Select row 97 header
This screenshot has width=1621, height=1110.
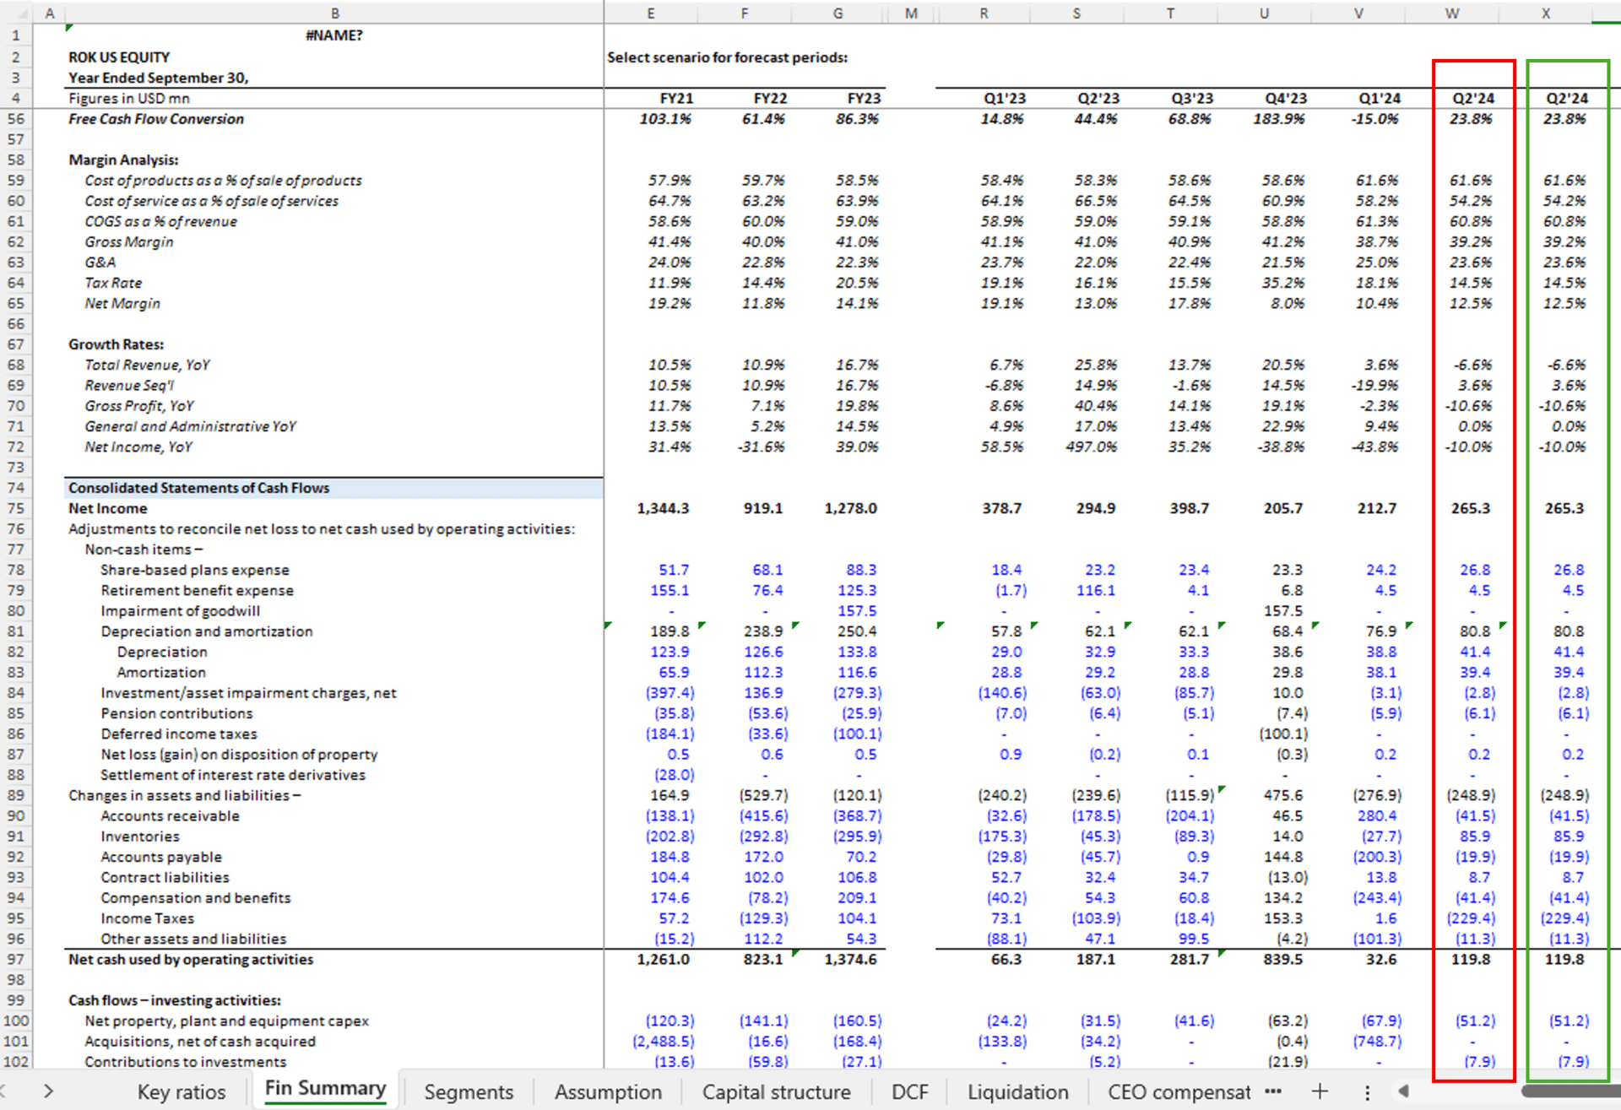point(16,960)
